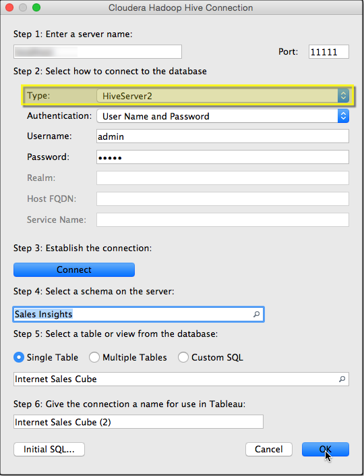Click the Port field showing 11111
This screenshot has height=476, width=364.
[329, 51]
